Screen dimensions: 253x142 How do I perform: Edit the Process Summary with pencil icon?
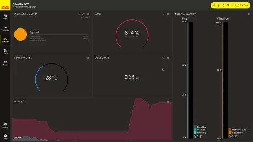pyautogui.click(x=83, y=14)
